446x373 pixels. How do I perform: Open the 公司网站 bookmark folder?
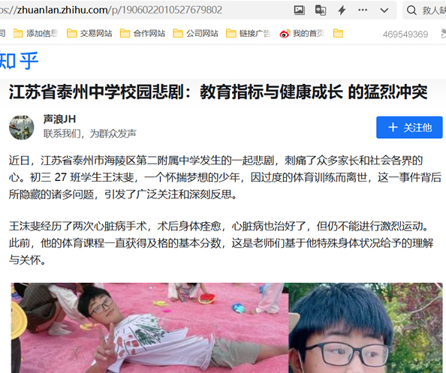196,34
